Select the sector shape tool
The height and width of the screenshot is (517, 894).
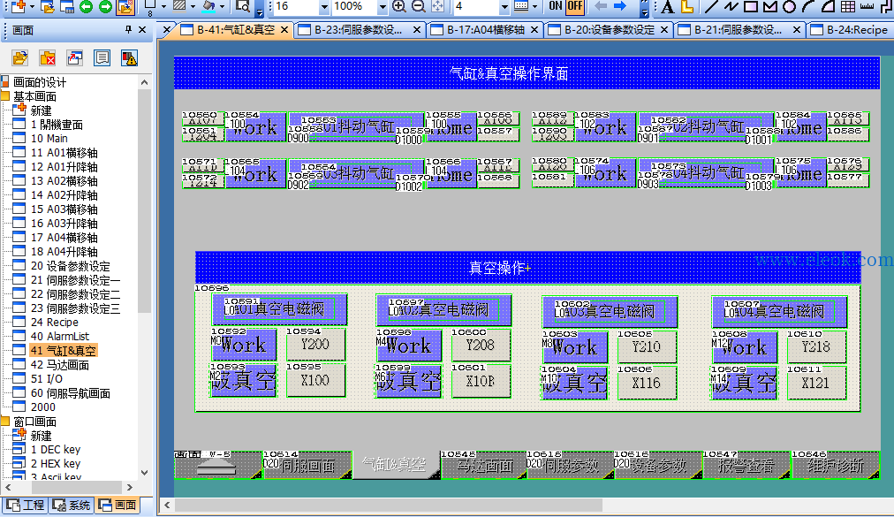point(828,7)
